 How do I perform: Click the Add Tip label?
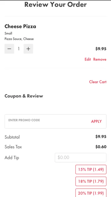12,158
